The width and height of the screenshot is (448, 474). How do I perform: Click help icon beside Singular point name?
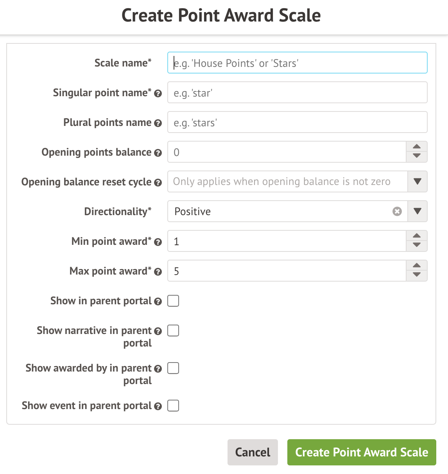coord(158,93)
